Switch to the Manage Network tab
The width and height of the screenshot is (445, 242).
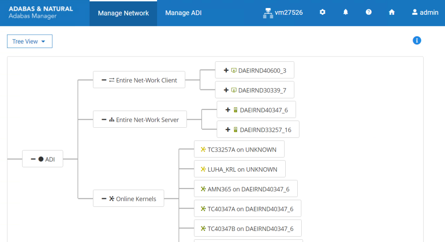coord(123,13)
